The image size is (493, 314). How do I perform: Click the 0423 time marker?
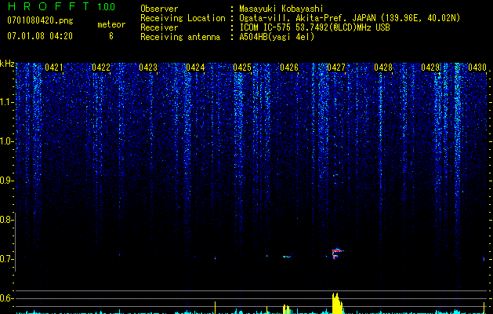pyautogui.click(x=148, y=68)
